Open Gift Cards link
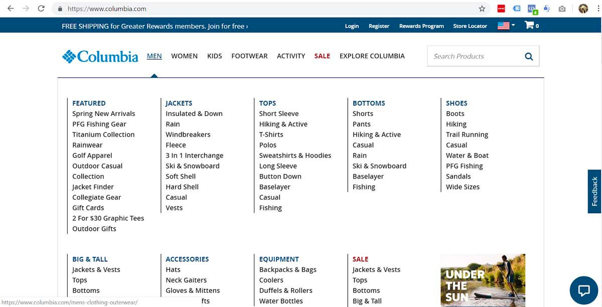Viewport: 602px width, 307px height. [x=88, y=208]
